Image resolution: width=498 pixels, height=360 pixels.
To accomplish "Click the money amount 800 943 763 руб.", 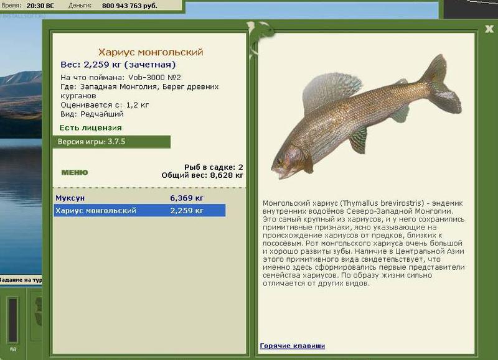I will 129,6.
